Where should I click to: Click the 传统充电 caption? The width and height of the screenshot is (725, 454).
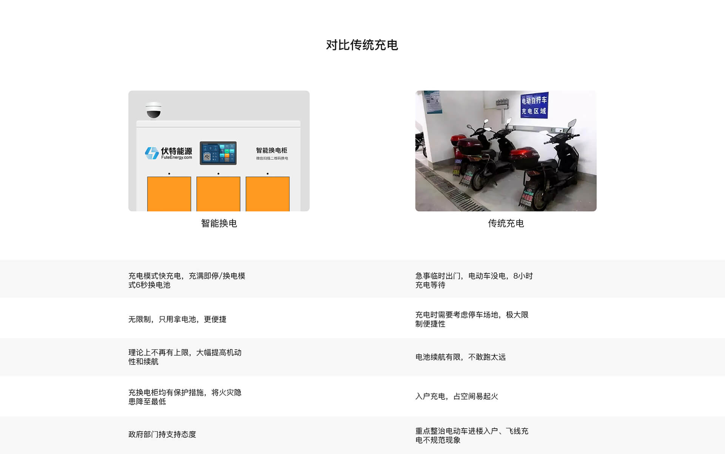tap(506, 223)
